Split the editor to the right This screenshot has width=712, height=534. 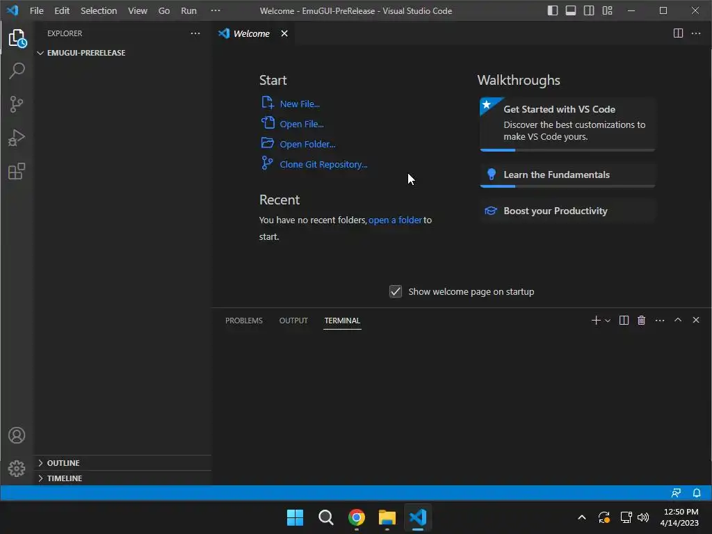pyautogui.click(x=678, y=33)
